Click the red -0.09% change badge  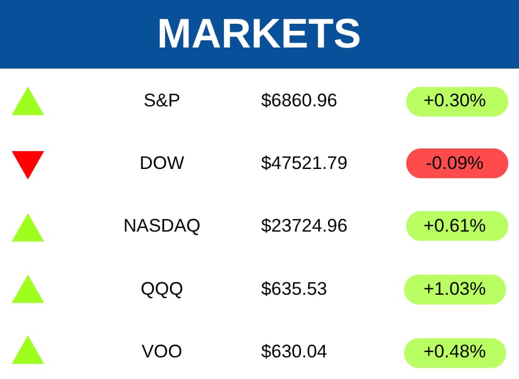[457, 163]
